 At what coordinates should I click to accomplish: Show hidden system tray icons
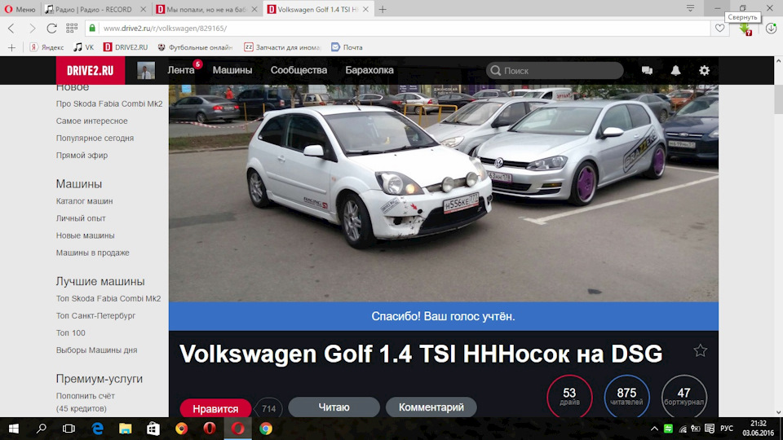(x=654, y=429)
